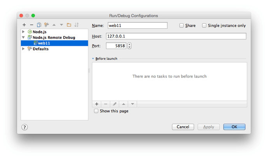Collapse the Before launch section
272x156 pixels.
93,59
